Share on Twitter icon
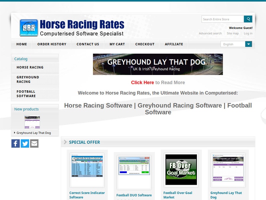The image size is (266, 200). coord(25,143)
